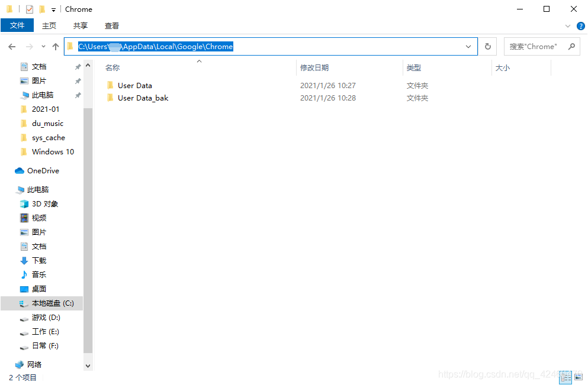The image size is (588, 385).
Task: Open the 2021-01 folder in sidebar
Action: (46, 109)
